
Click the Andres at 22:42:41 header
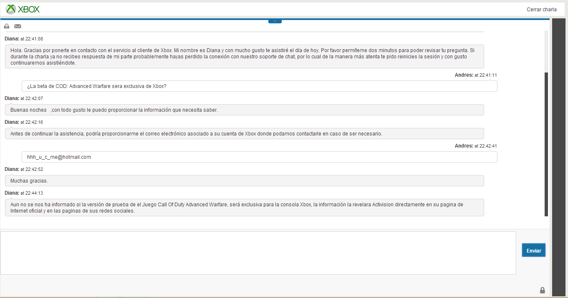click(476, 146)
